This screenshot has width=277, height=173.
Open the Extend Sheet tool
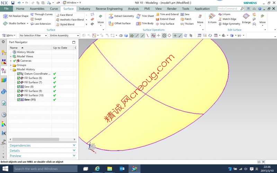coord(166,19)
